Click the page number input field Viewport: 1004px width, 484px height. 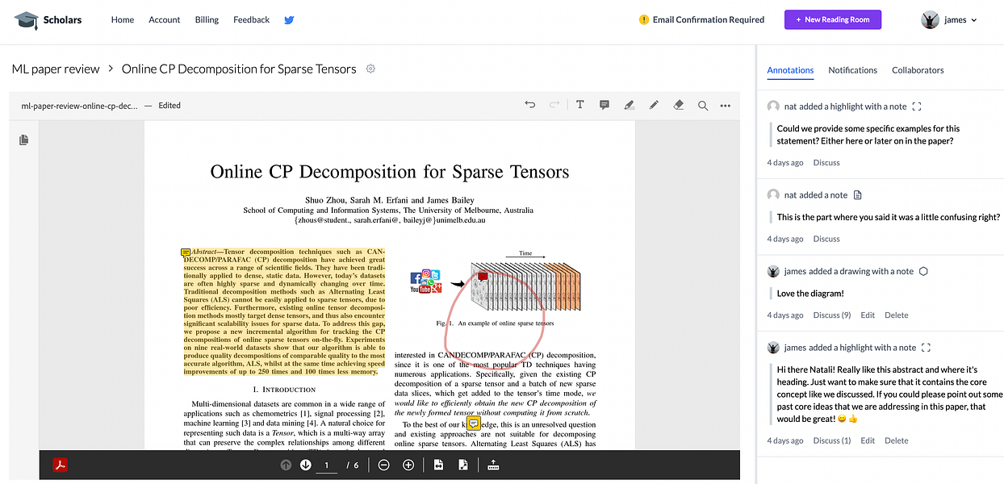tap(327, 465)
